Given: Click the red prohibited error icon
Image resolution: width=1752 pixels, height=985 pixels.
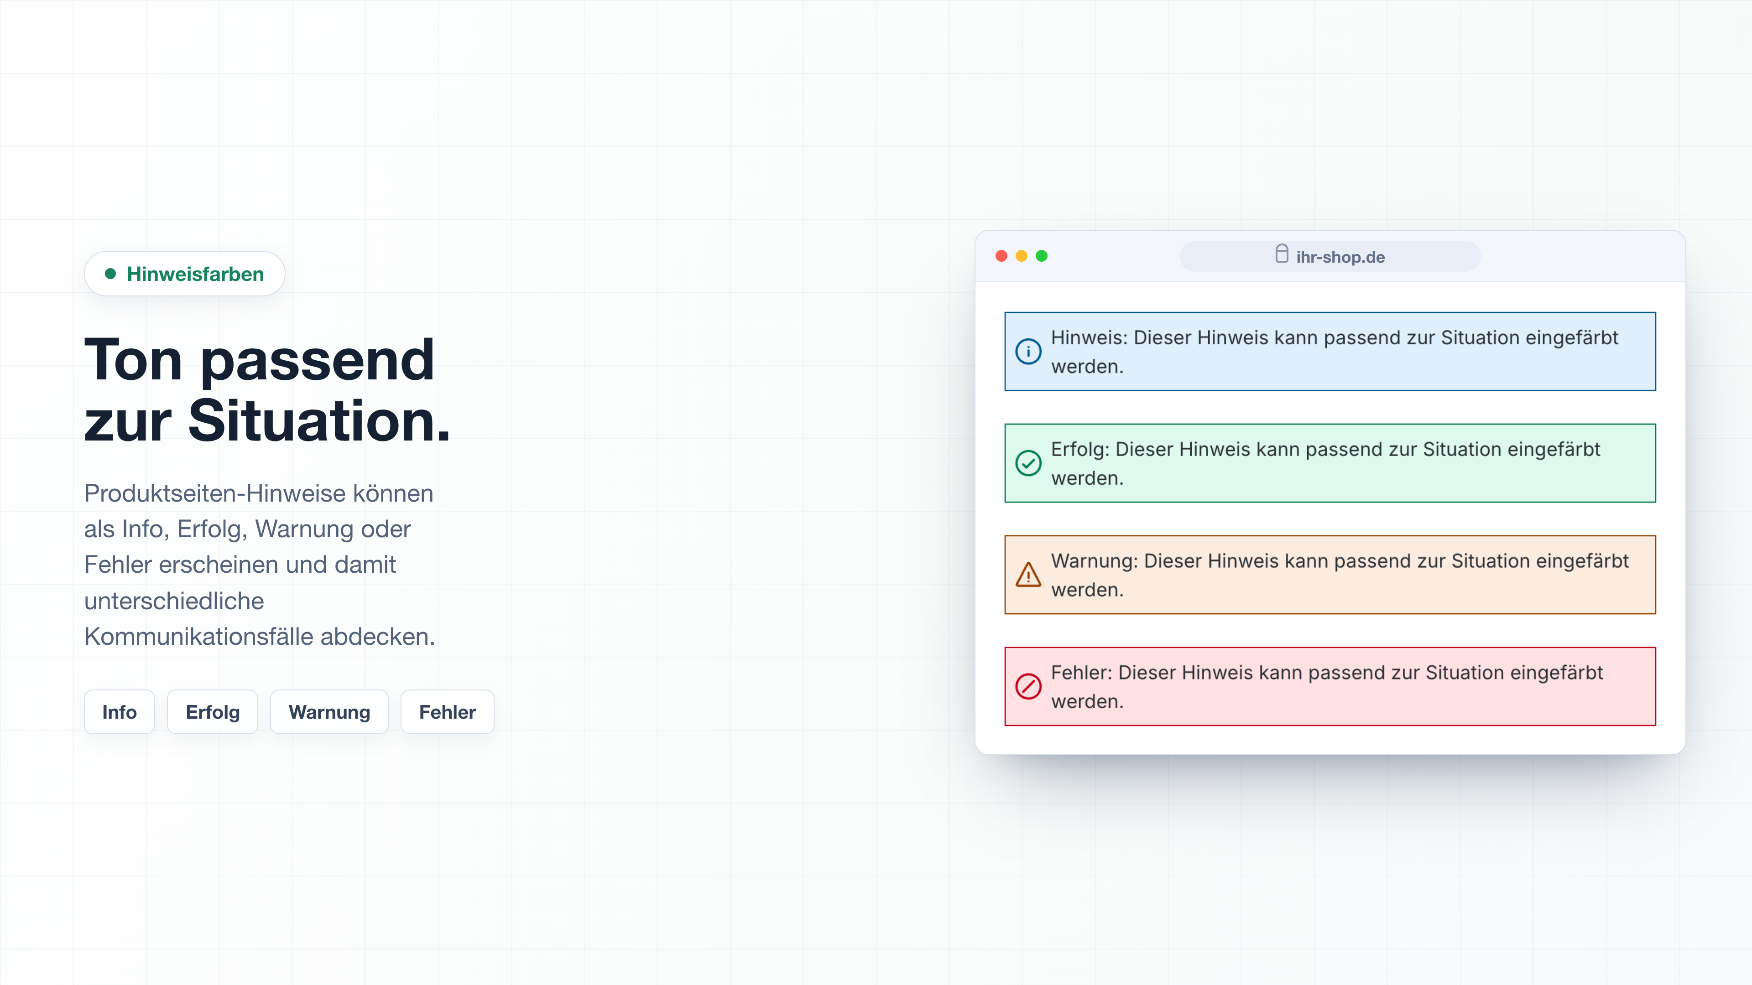Looking at the screenshot, I should [1027, 686].
